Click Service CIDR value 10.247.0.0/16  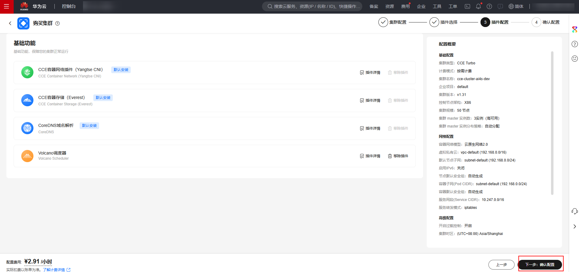tap(493, 200)
